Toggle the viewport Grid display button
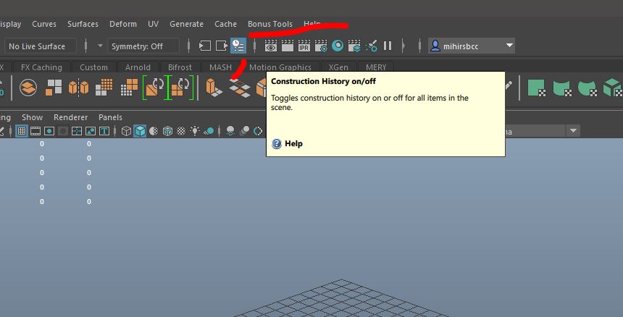 (22, 131)
